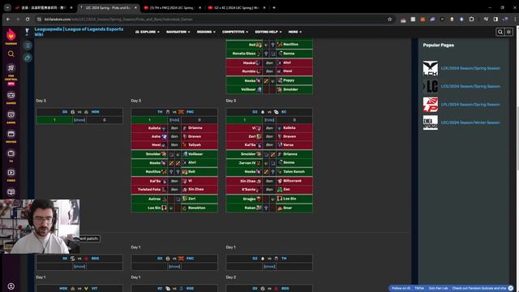Click the browser back arrow
The image size is (519, 292).
[8, 19]
